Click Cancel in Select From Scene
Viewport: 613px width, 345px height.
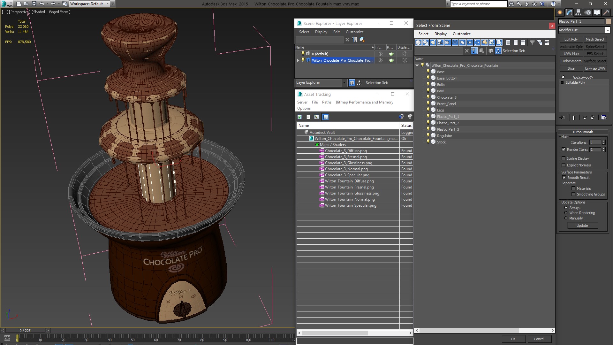539,339
